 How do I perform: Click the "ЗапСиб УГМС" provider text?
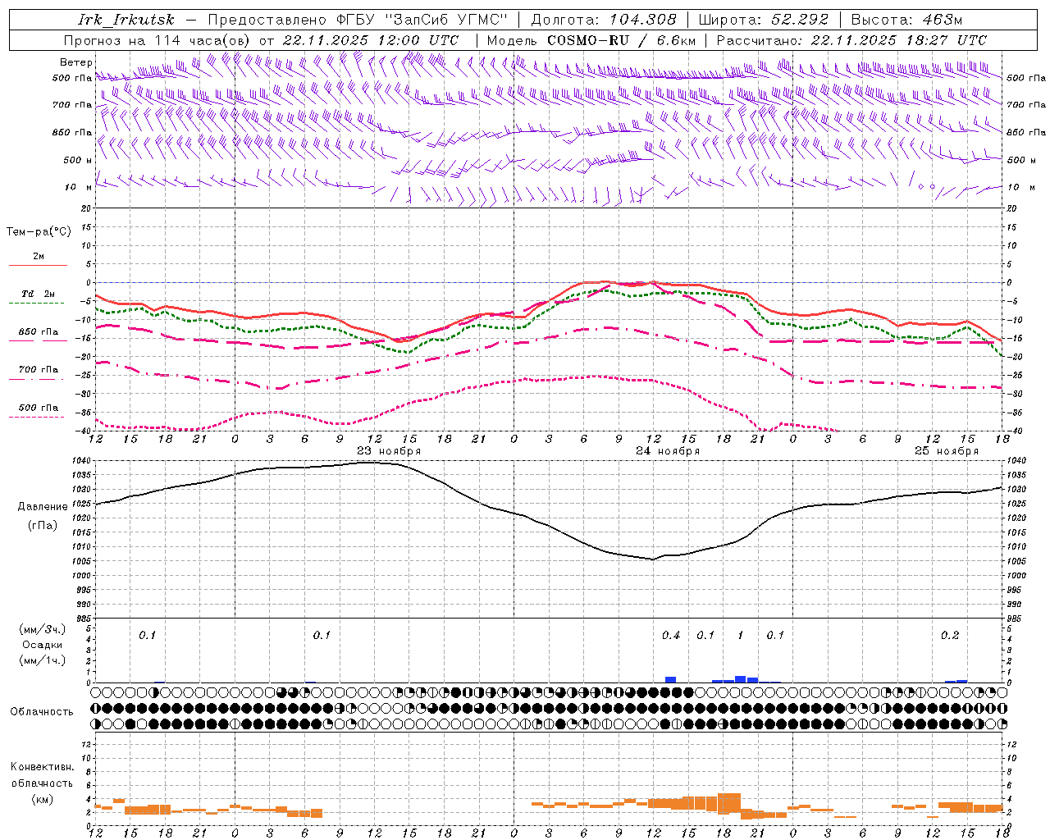click(447, 20)
